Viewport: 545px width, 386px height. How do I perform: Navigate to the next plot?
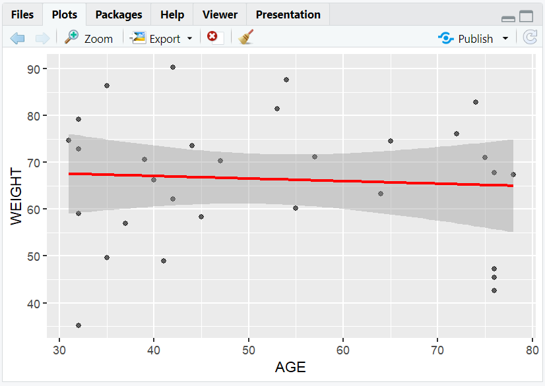click(x=42, y=38)
